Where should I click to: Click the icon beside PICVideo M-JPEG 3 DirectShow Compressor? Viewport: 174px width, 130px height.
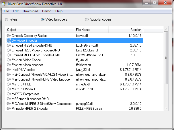[9, 104]
